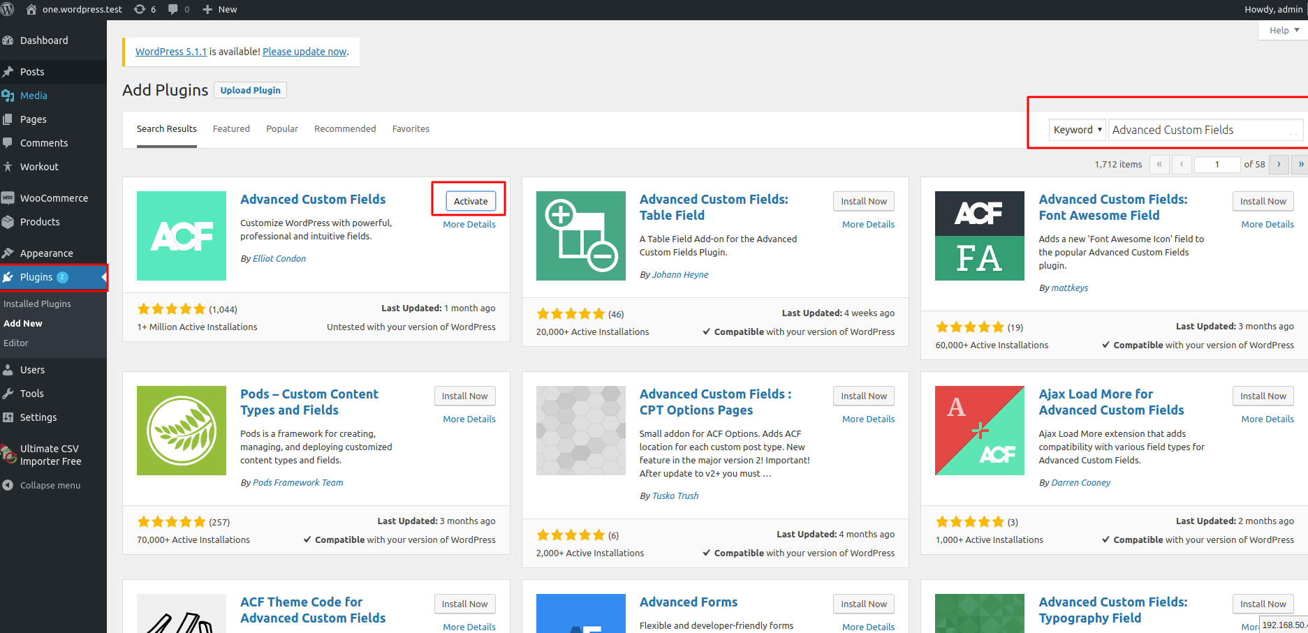Image resolution: width=1308 pixels, height=633 pixels.
Task: Open the Pages icon in sidebar
Action: pos(8,119)
